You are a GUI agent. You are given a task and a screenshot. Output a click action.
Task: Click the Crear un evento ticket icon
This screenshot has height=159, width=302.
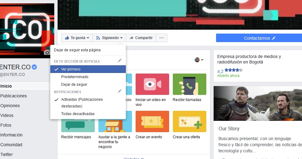coord(152,121)
